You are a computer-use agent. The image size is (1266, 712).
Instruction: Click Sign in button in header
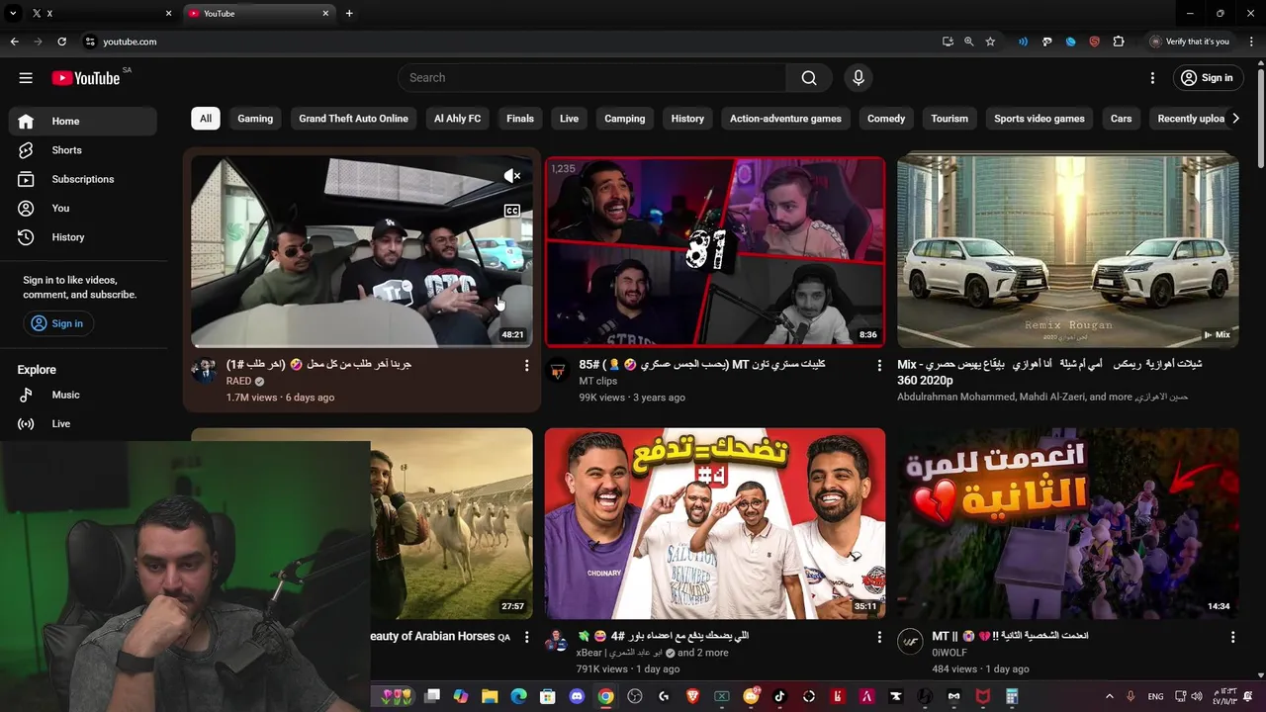coord(1209,78)
